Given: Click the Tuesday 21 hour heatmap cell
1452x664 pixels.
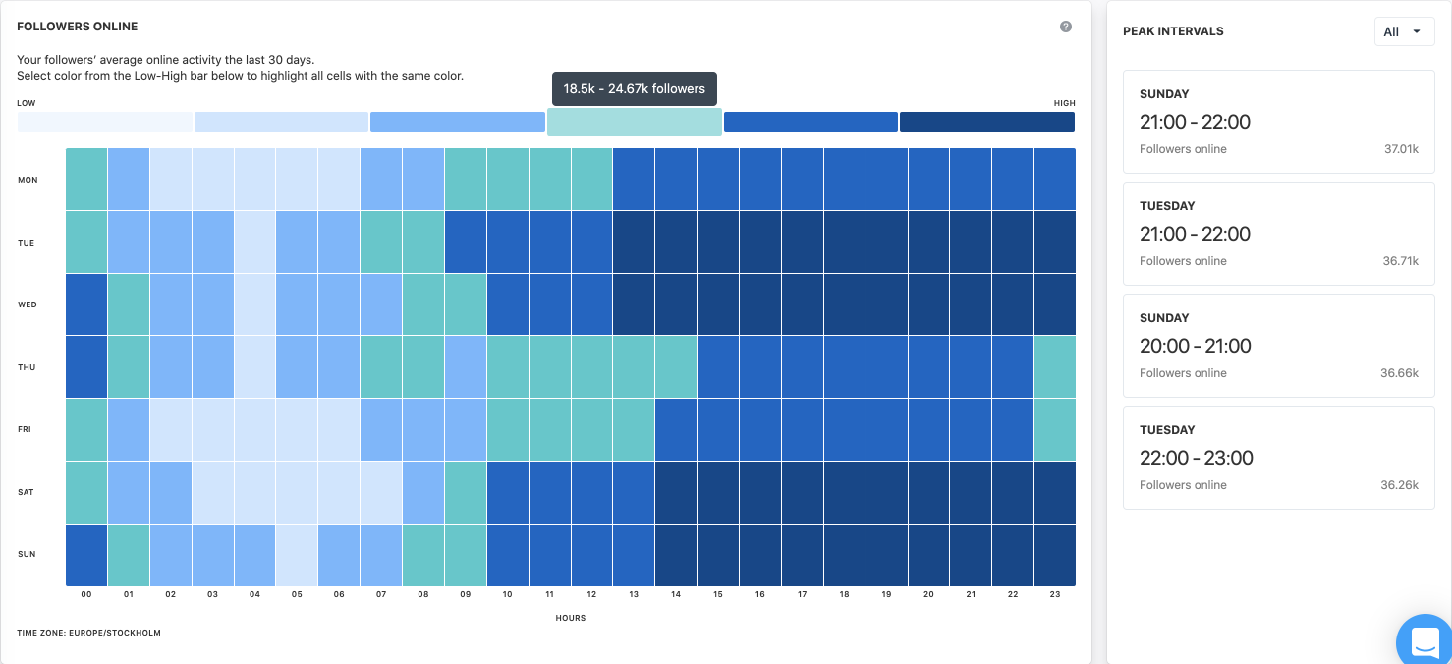Looking at the screenshot, I should [971, 243].
